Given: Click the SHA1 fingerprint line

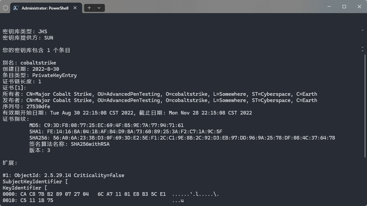Looking at the screenshot, I should tap(126, 132).
